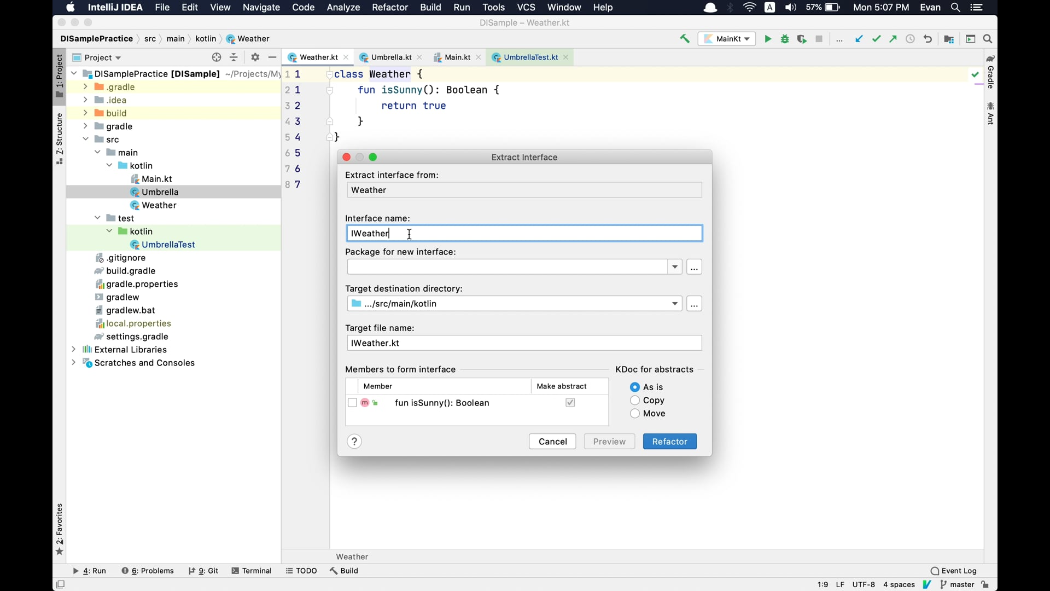Click the Update Project arrow icon
Image resolution: width=1050 pixels, height=591 pixels.
point(859,39)
